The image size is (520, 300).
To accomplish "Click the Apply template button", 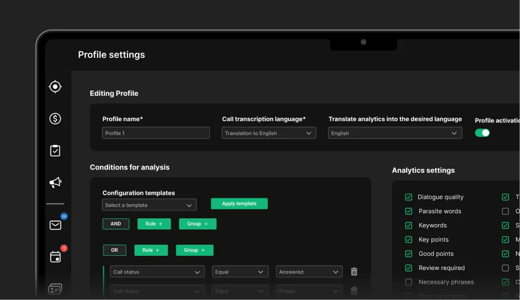I will (x=239, y=204).
